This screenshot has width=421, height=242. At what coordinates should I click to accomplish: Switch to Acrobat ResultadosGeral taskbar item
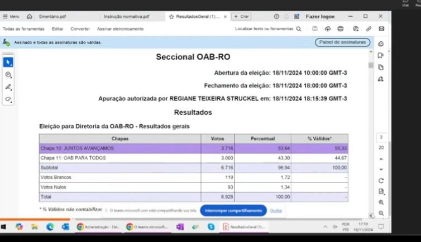click(244, 227)
